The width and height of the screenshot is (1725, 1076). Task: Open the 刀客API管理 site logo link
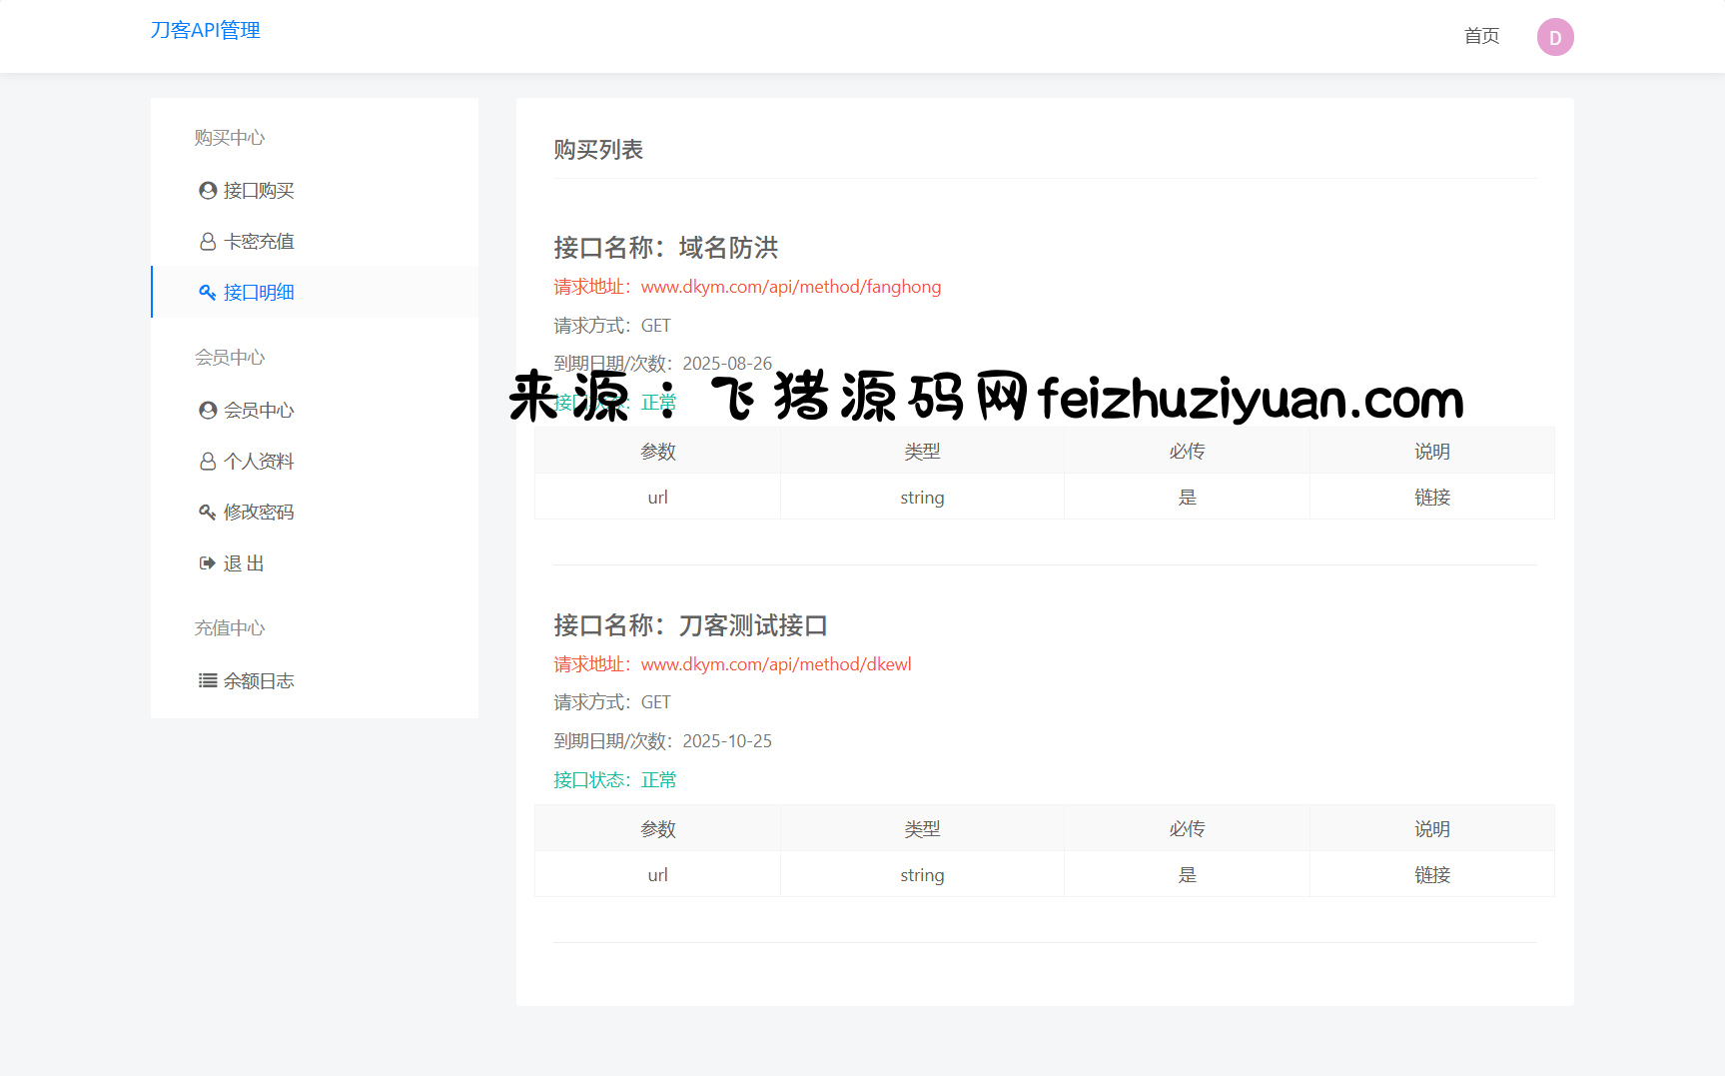click(205, 30)
